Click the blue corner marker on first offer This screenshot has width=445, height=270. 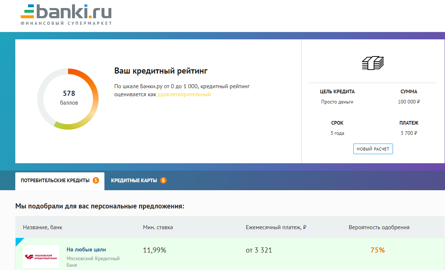(19, 241)
